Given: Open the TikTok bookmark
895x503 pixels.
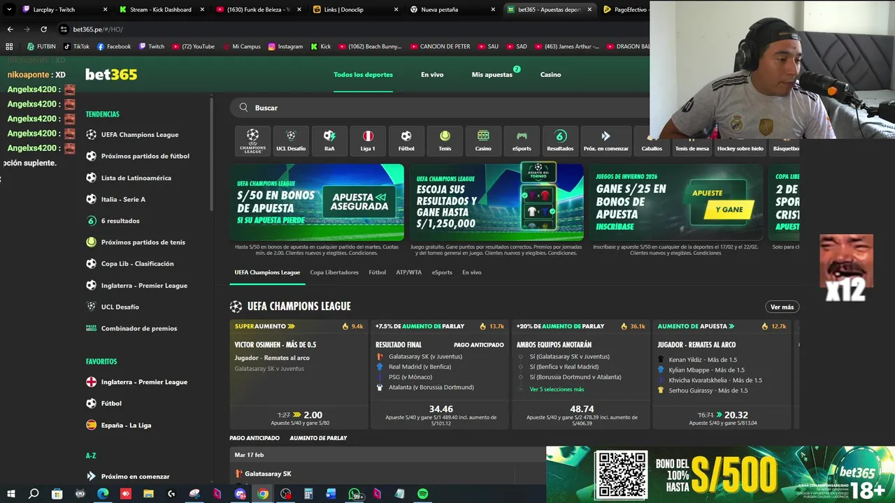Looking at the screenshot, I should [x=76, y=47].
